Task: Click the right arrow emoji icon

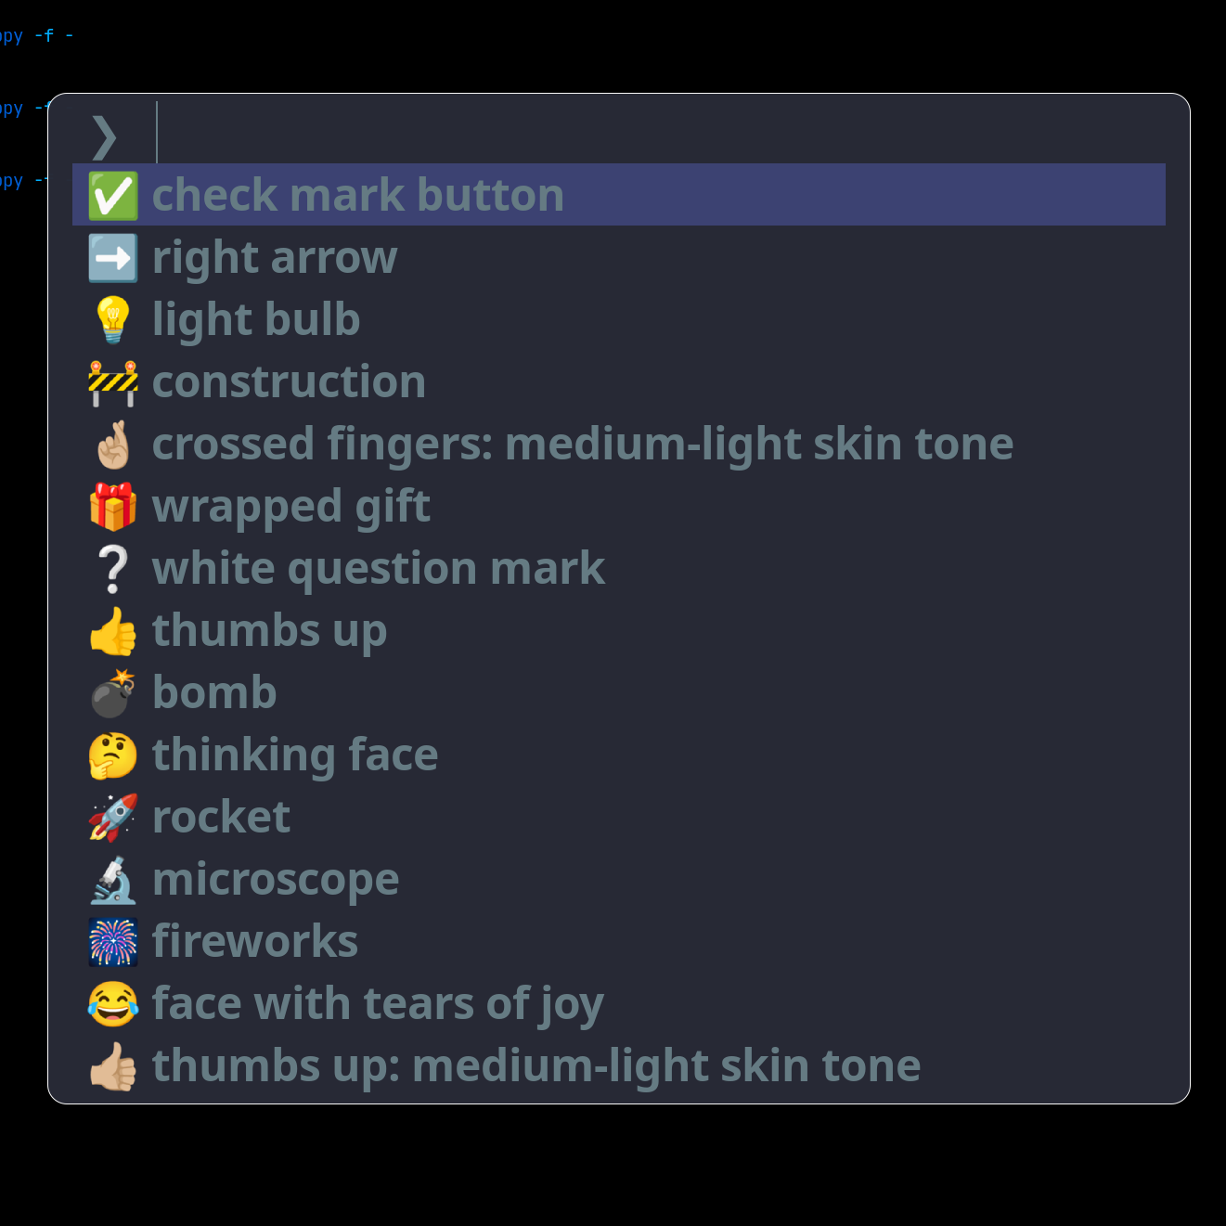Action: [112, 257]
